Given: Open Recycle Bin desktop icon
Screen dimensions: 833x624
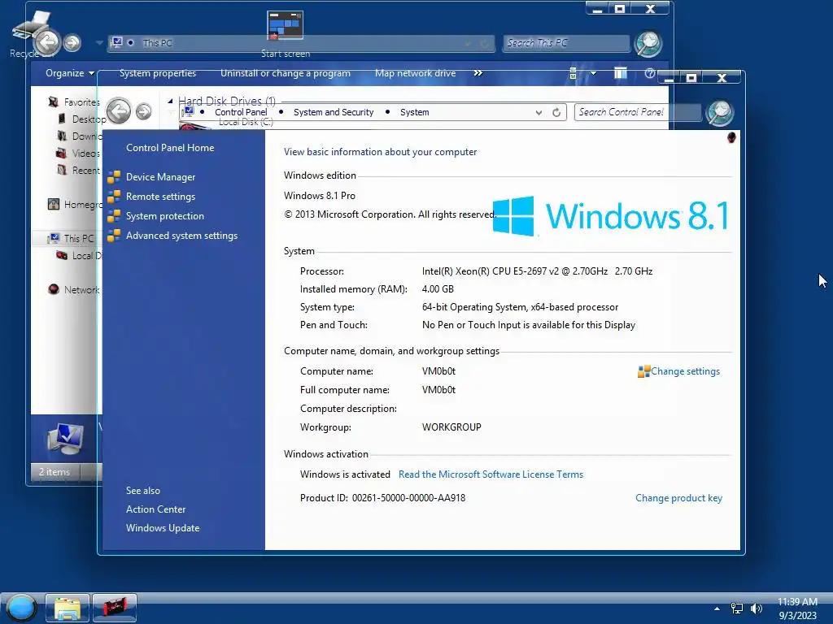Looking at the screenshot, I should [x=31, y=32].
